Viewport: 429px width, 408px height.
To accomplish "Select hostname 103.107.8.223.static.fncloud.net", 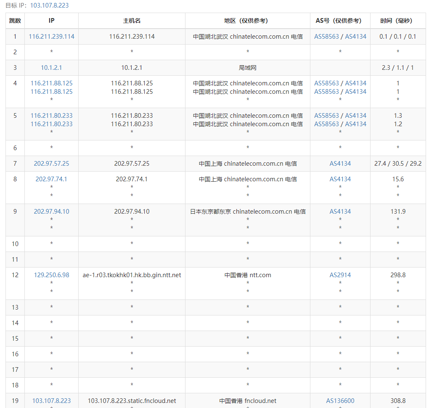I will coord(132,400).
